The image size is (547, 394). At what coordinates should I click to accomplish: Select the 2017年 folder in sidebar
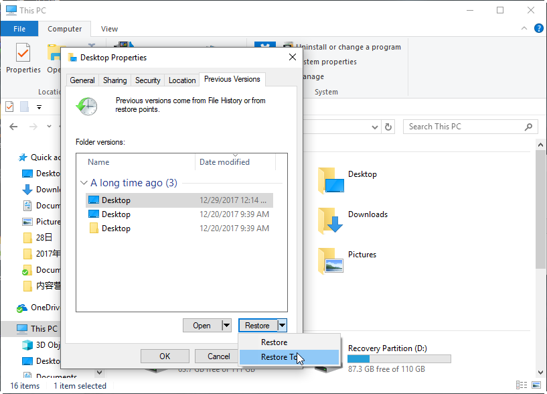(x=42, y=253)
